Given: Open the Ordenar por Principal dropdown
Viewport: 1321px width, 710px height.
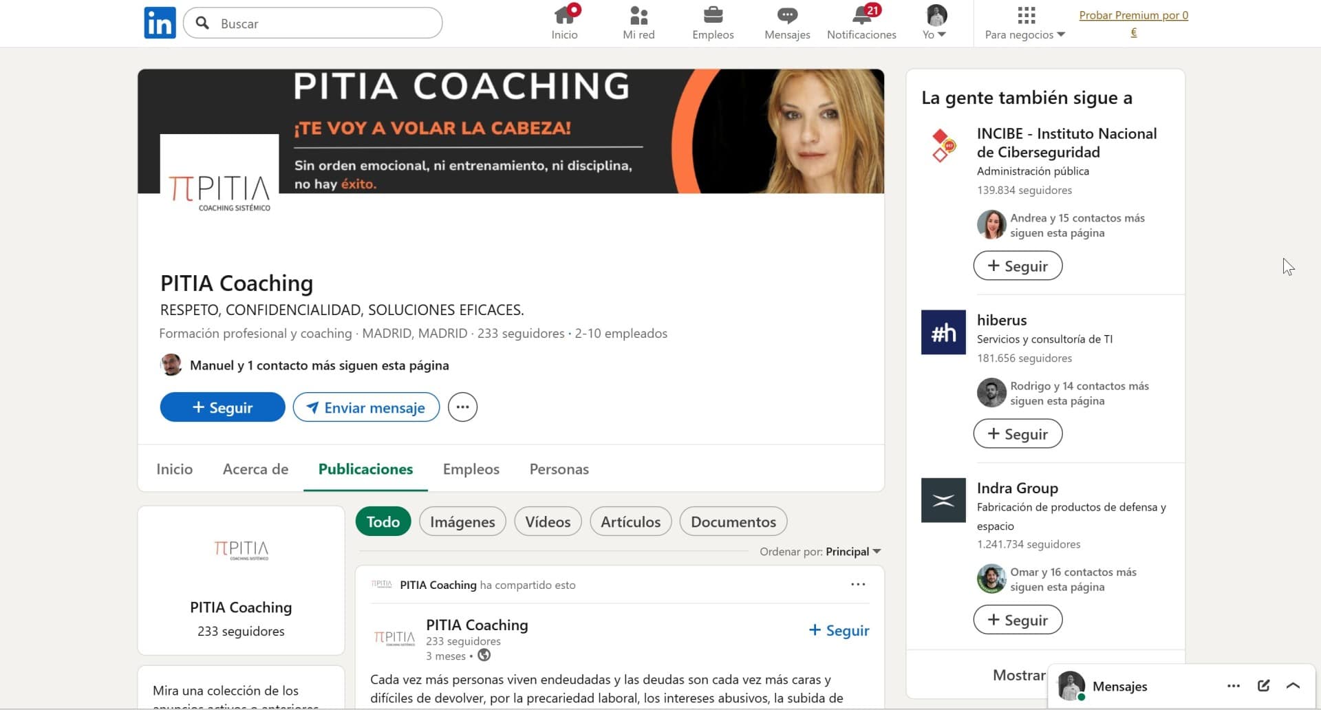Looking at the screenshot, I should (x=820, y=552).
